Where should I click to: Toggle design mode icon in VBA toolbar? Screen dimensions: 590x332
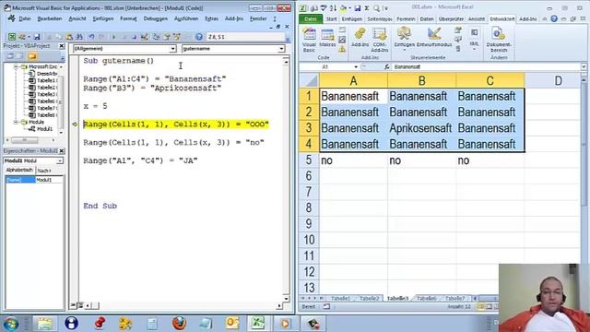pyautogui.click(x=144, y=37)
